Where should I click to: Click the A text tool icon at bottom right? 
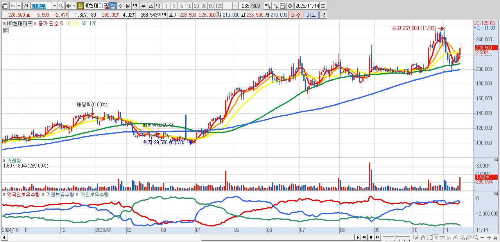[x=495, y=237]
